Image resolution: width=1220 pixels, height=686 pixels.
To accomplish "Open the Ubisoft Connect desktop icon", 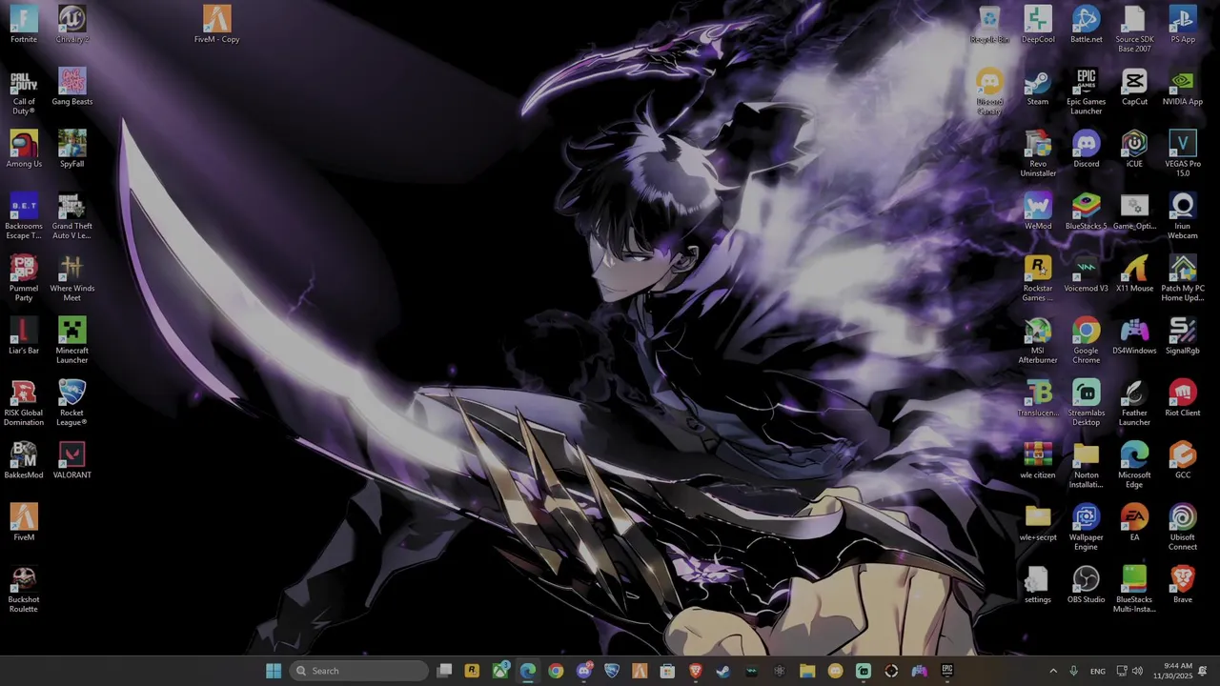I will tap(1183, 526).
